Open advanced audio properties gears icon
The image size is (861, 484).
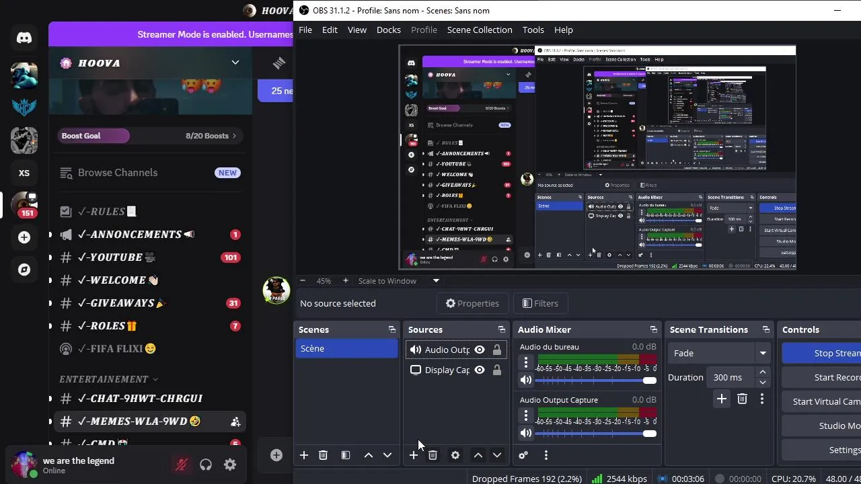(523, 455)
